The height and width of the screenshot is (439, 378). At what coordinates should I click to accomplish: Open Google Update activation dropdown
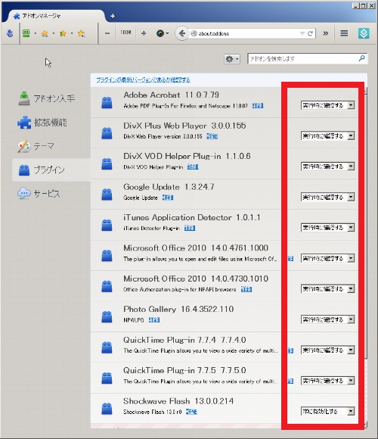coord(327,197)
